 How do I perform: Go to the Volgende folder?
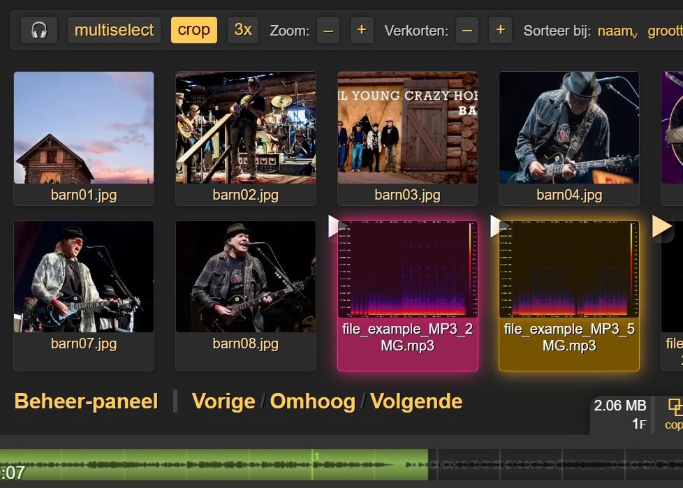[x=416, y=401]
